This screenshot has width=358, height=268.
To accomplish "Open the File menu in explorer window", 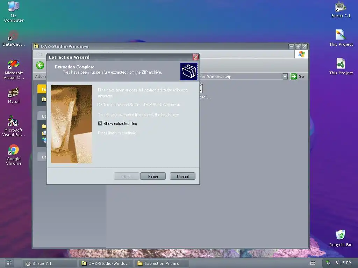I will click(x=40, y=54).
